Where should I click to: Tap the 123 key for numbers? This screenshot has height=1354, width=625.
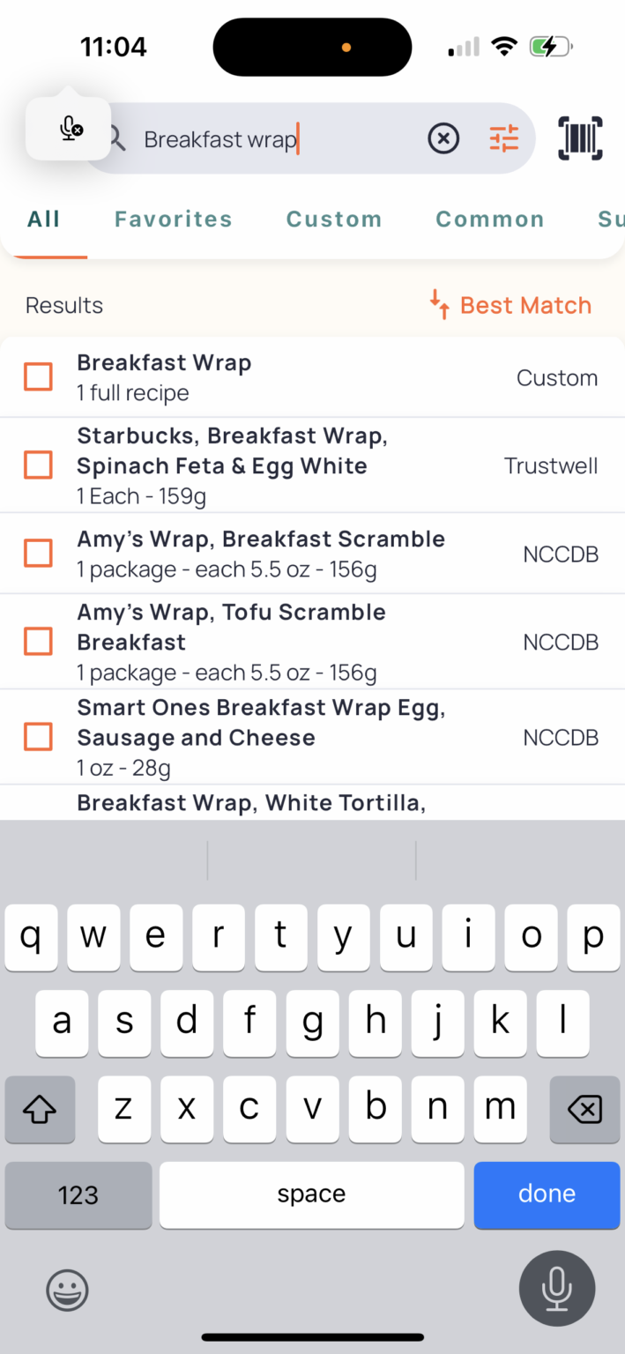click(x=78, y=1194)
